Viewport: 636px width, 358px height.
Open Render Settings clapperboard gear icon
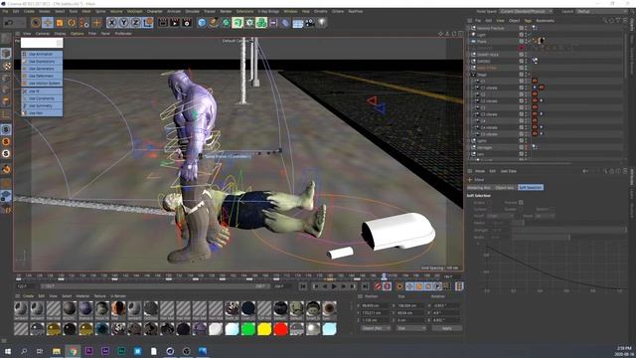(x=187, y=23)
